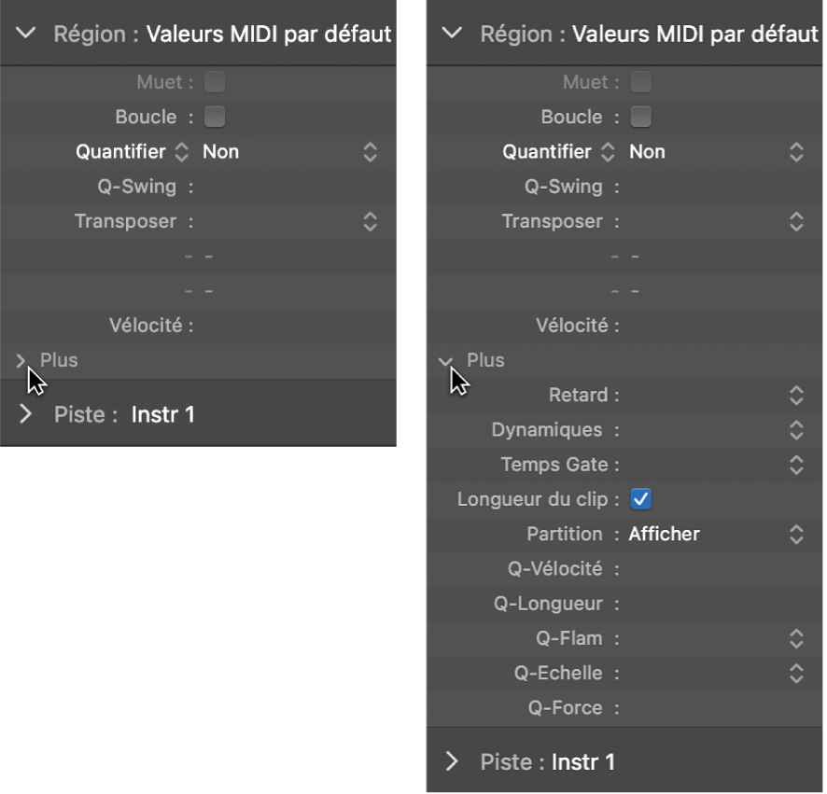The image size is (827, 794).
Task: Open Transposer pop-up arrows in the expanded-Plus panel
Action: pos(796,221)
